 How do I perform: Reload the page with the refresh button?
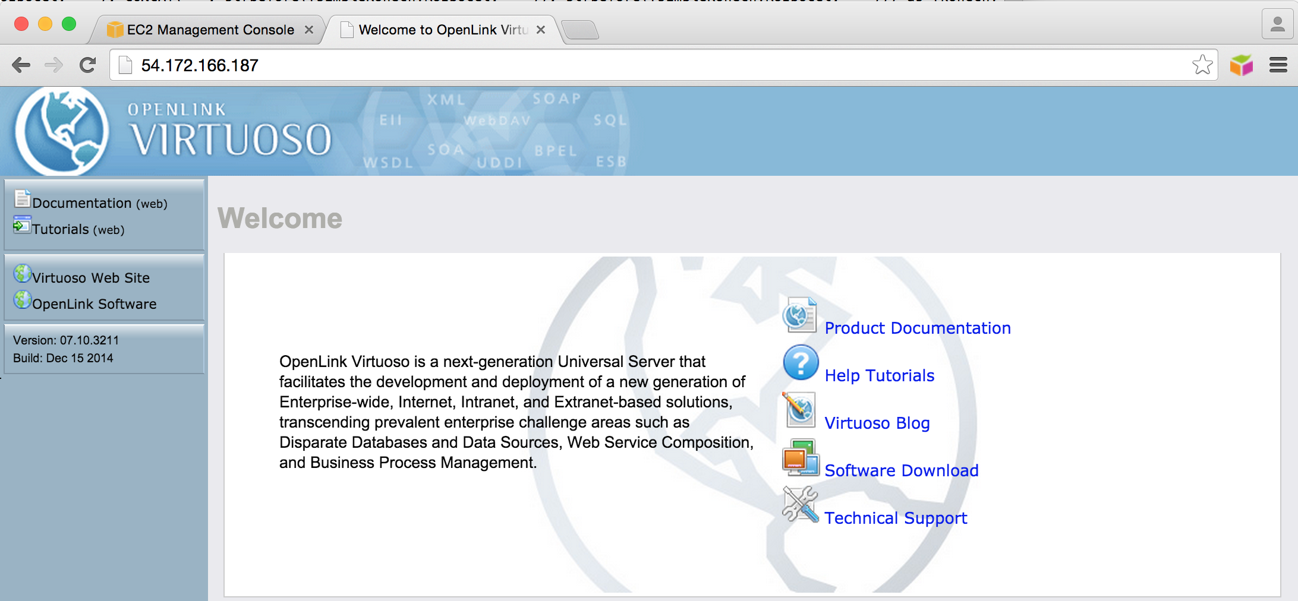coord(88,65)
